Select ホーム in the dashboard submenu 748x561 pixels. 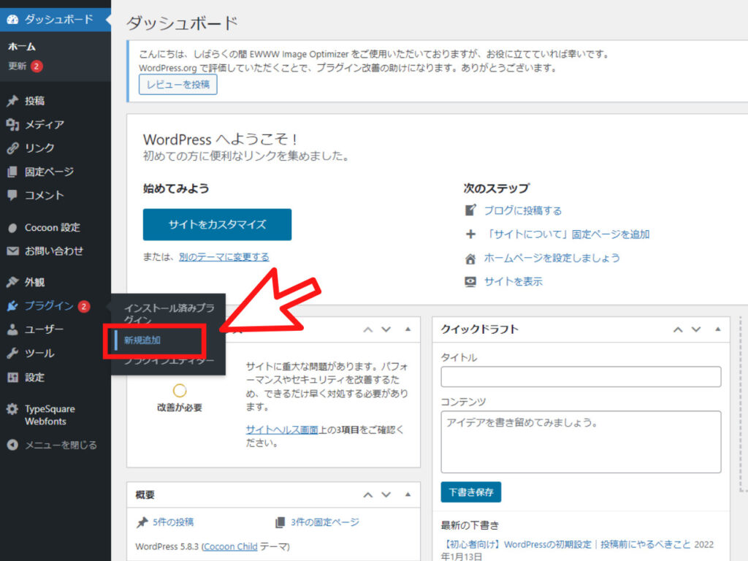[21, 47]
